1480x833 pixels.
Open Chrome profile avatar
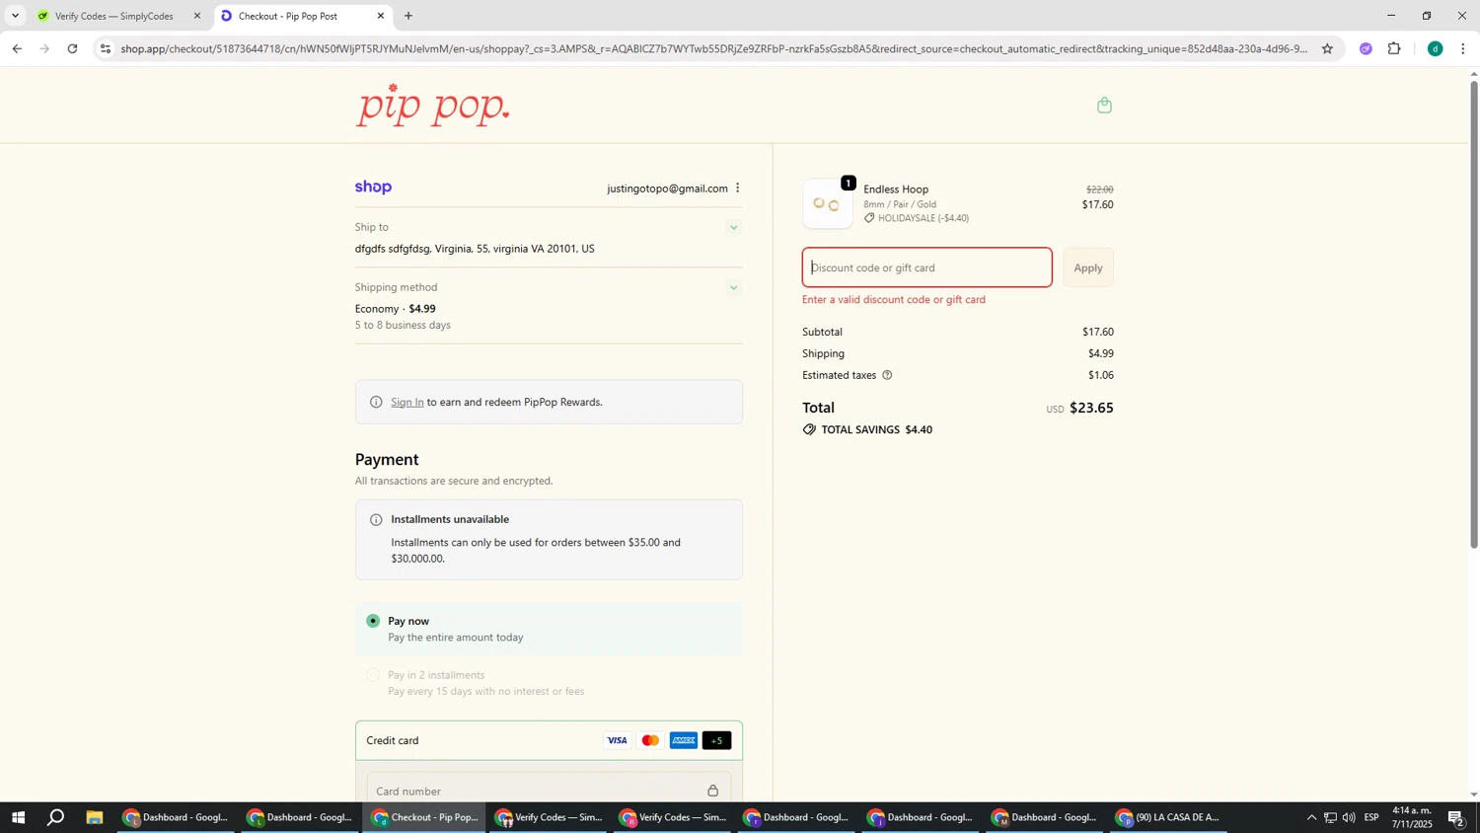point(1435,48)
